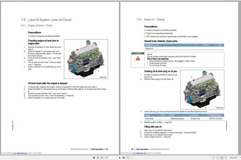Click heading Oil level check after the engine is stopped
The width and height of the screenshot is (241, 160).
(48, 83)
